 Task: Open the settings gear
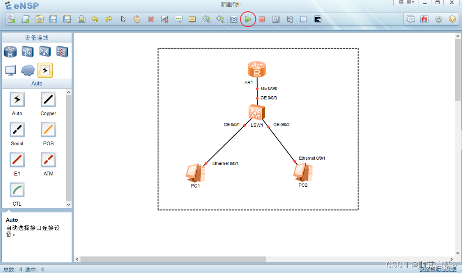tap(438, 19)
